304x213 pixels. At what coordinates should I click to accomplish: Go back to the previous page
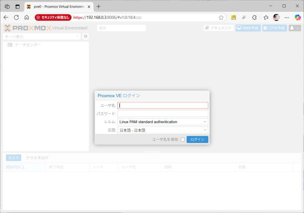coord(6,17)
